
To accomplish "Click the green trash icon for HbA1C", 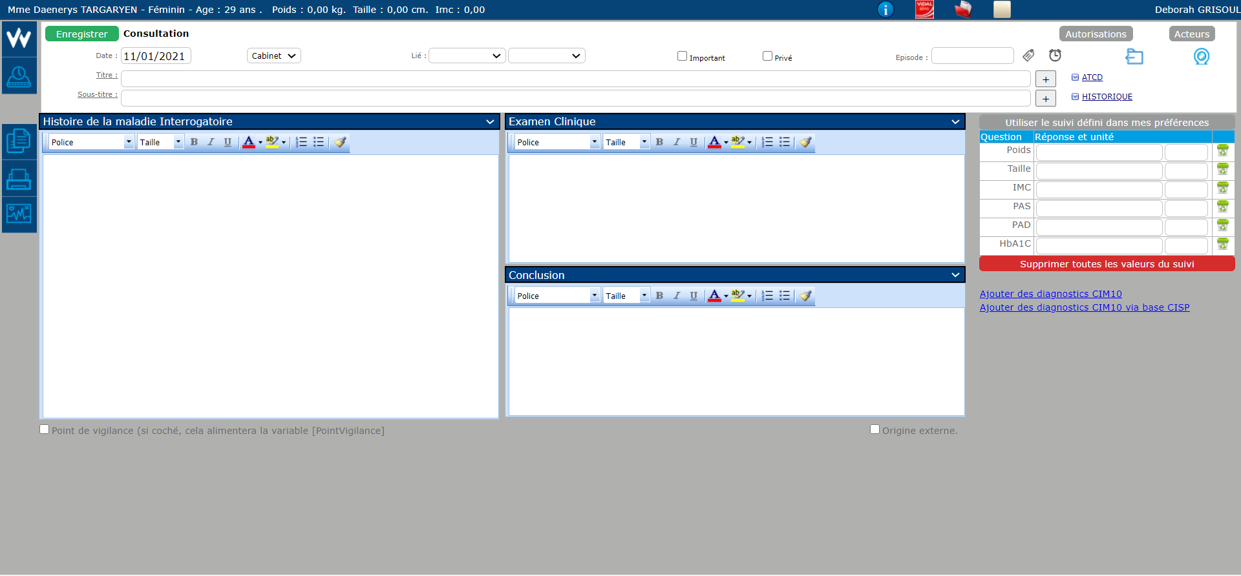I will coord(1222,244).
